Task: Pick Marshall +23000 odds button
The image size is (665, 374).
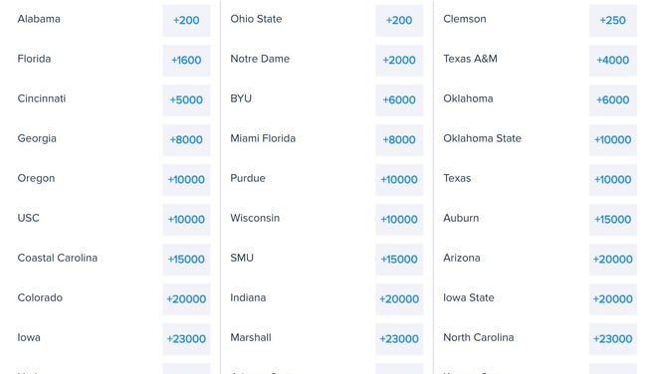Action: point(399,339)
